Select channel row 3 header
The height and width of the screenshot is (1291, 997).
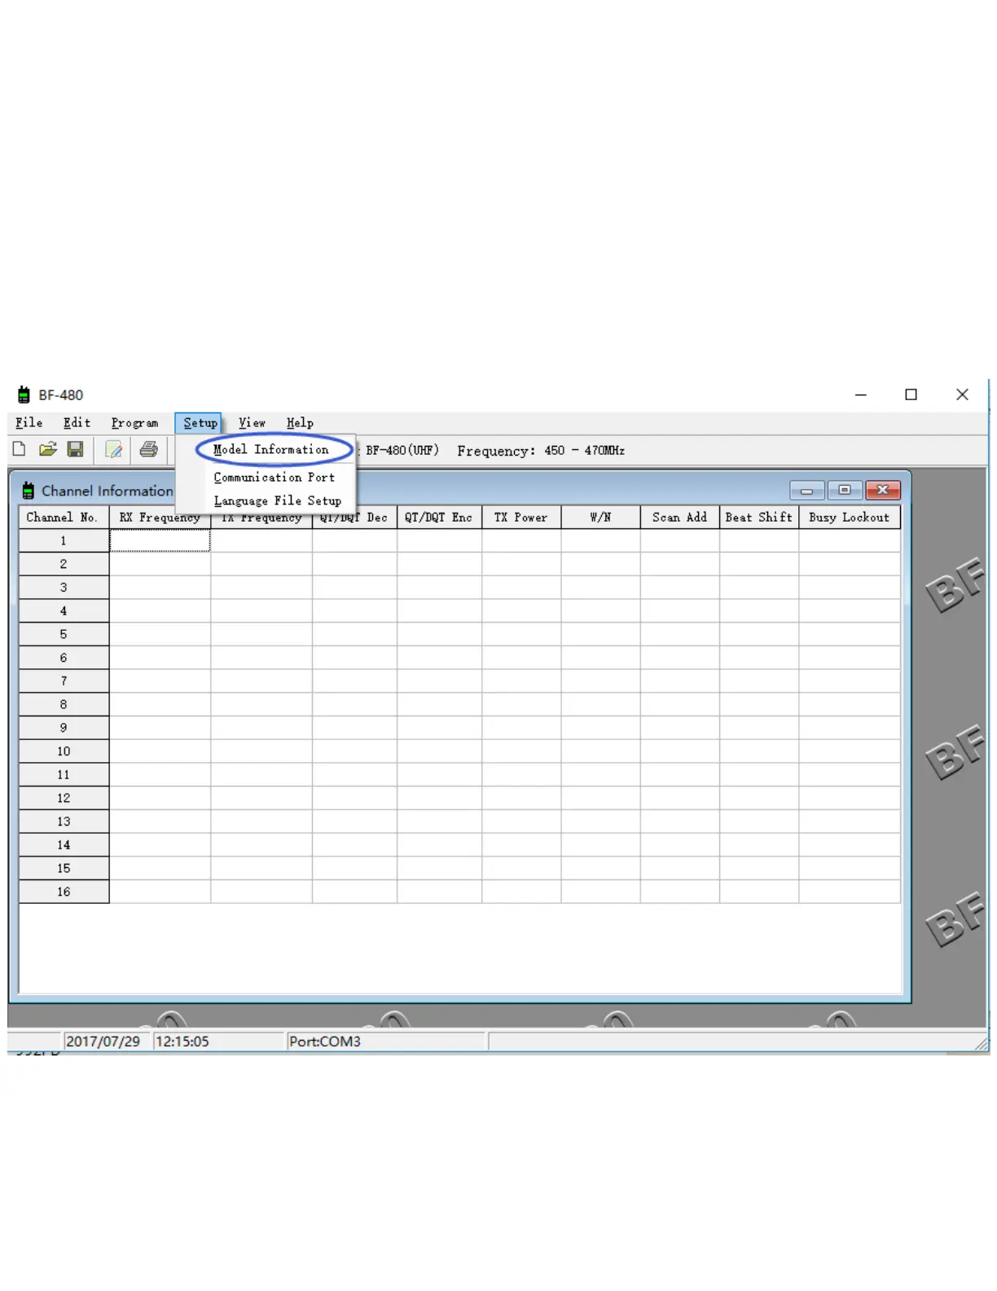tap(64, 588)
